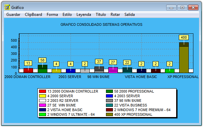Open the Estilo menu
Screen dimensions: 203x127
click(x=67, y=15)
